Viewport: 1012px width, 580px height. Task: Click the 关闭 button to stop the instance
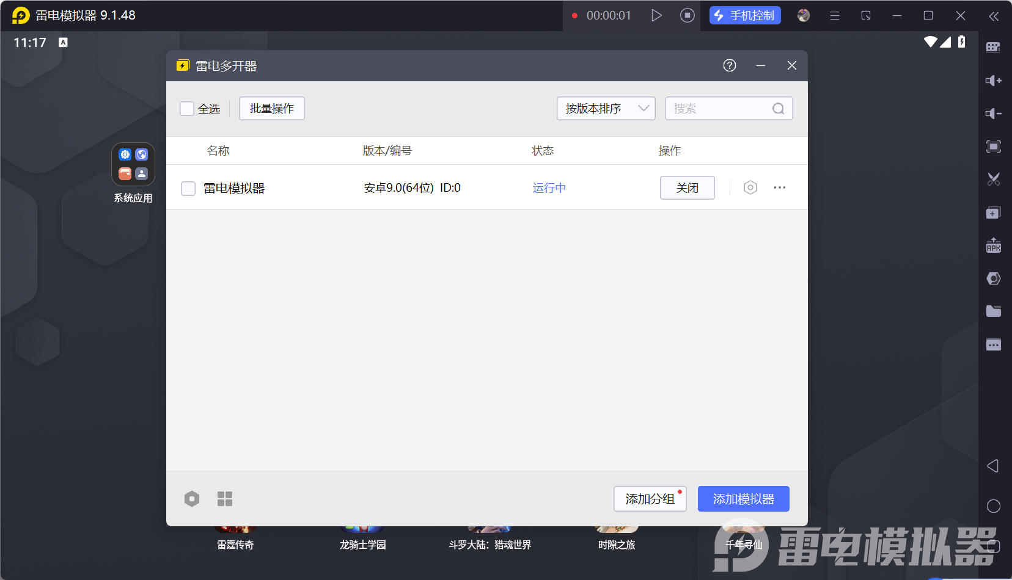(x=687, y=188)
